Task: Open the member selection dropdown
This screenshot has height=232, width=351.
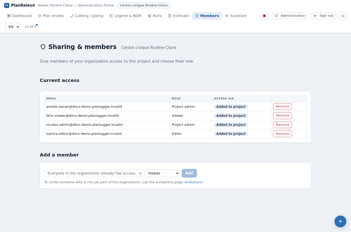Action: [93, 173]
